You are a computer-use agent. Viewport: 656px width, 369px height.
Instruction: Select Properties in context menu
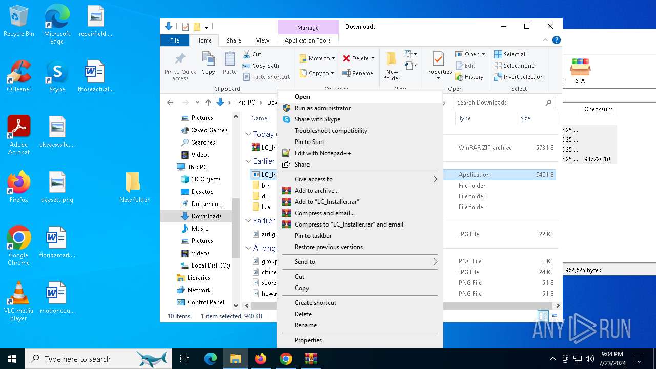click(360, 340)
